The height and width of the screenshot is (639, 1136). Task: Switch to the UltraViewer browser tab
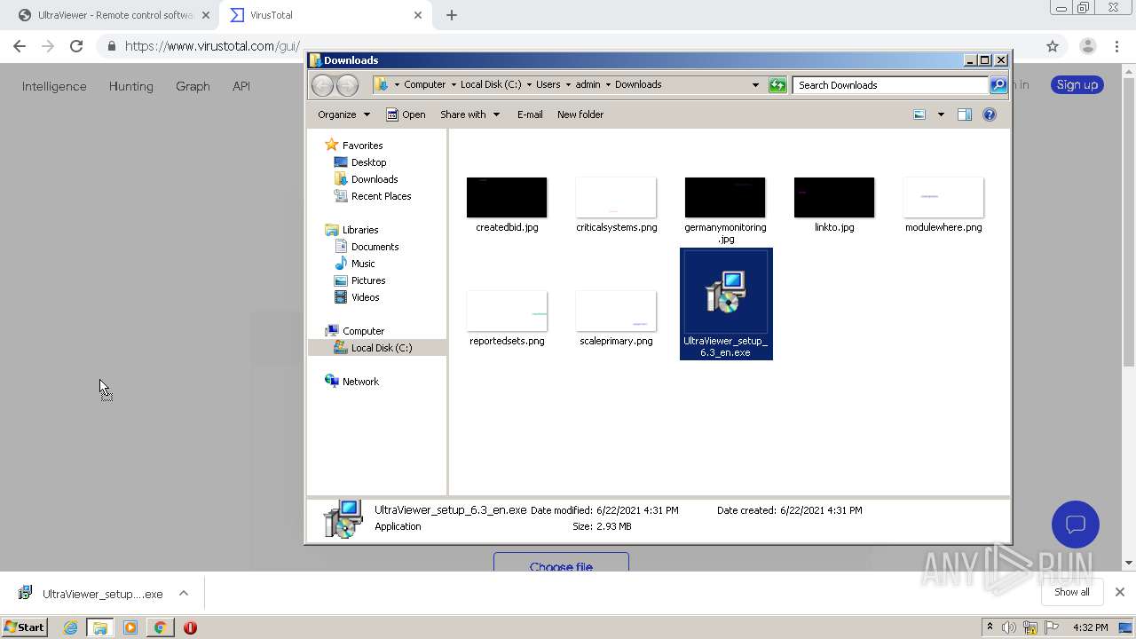click(x=115, y=15)
